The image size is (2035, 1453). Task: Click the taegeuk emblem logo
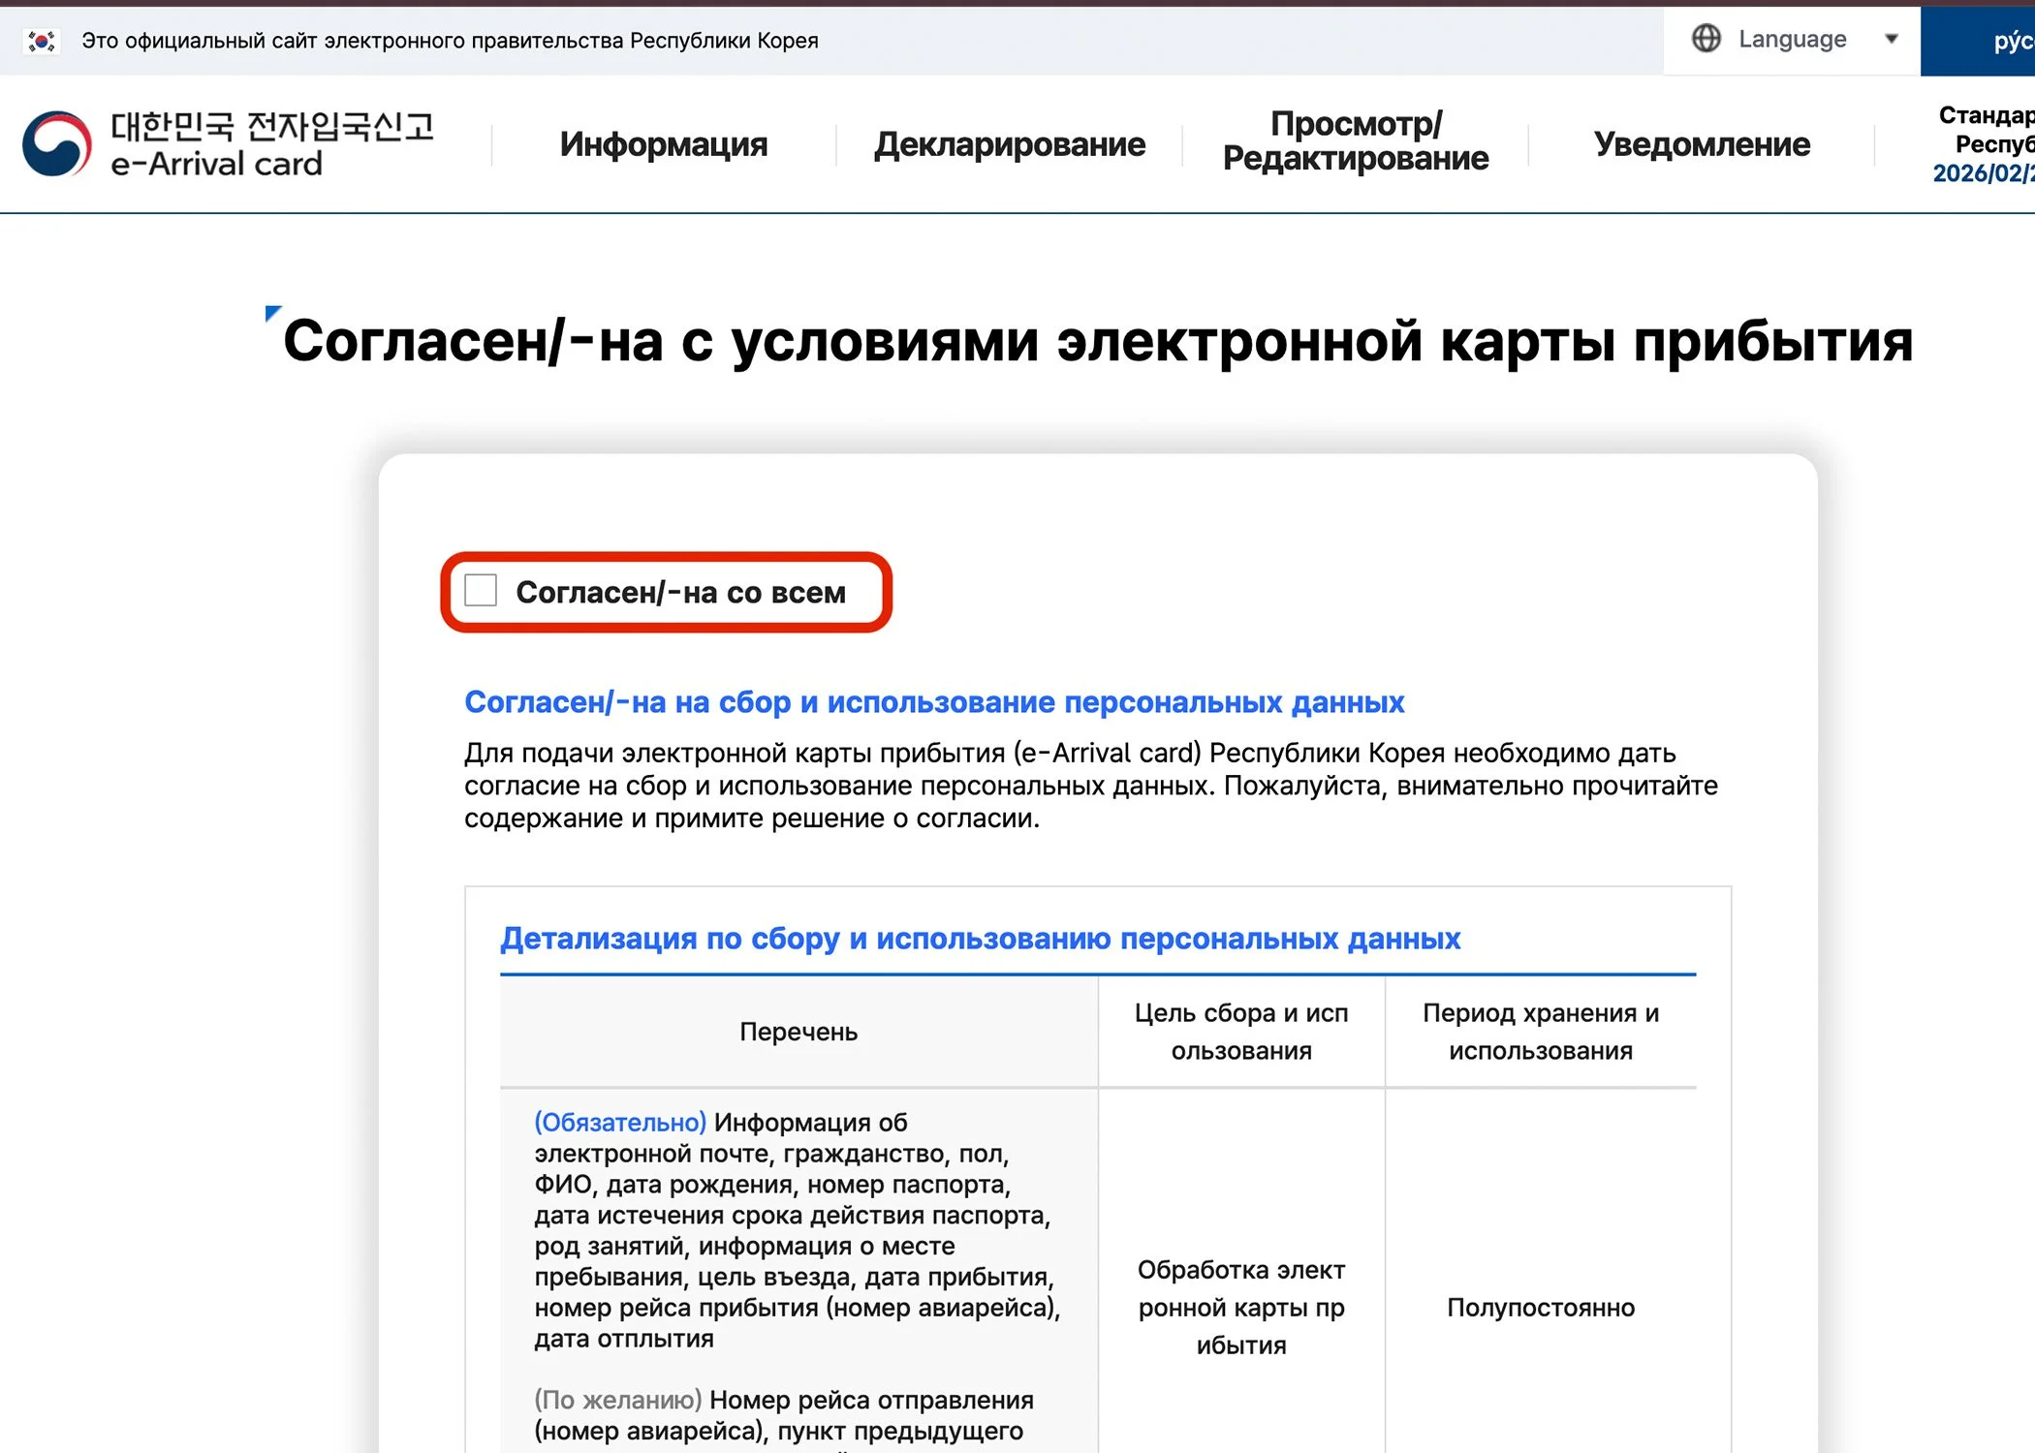[56, 144]
